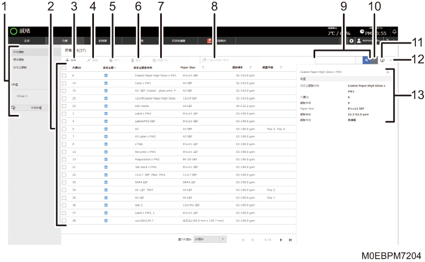Open the settings gear icon
Viewport: 425px width, 262px height.
click(351, 41)
